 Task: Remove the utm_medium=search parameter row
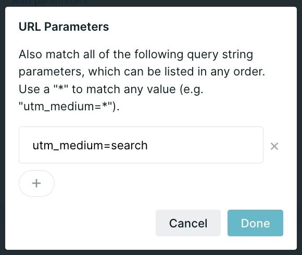(274, 146)
